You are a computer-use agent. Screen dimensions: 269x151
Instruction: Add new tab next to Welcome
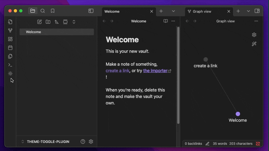[x=161, y=11]
